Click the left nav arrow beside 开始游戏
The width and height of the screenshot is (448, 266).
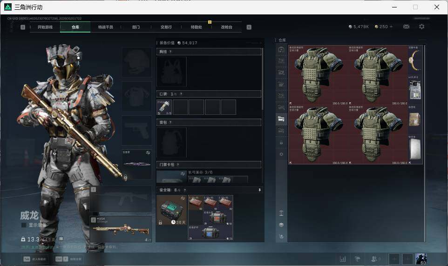pos(23,27)
